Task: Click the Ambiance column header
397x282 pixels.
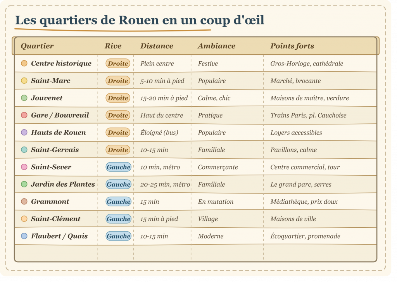Action: (x=217, y=46)
